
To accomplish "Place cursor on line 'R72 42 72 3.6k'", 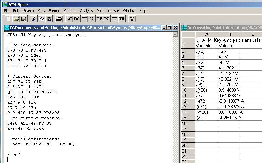I will [x=26, y=128].
